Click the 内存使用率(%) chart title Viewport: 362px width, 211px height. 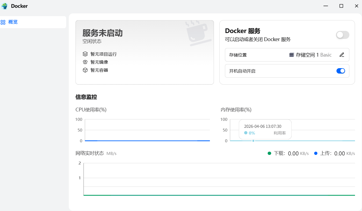(236, 110)
